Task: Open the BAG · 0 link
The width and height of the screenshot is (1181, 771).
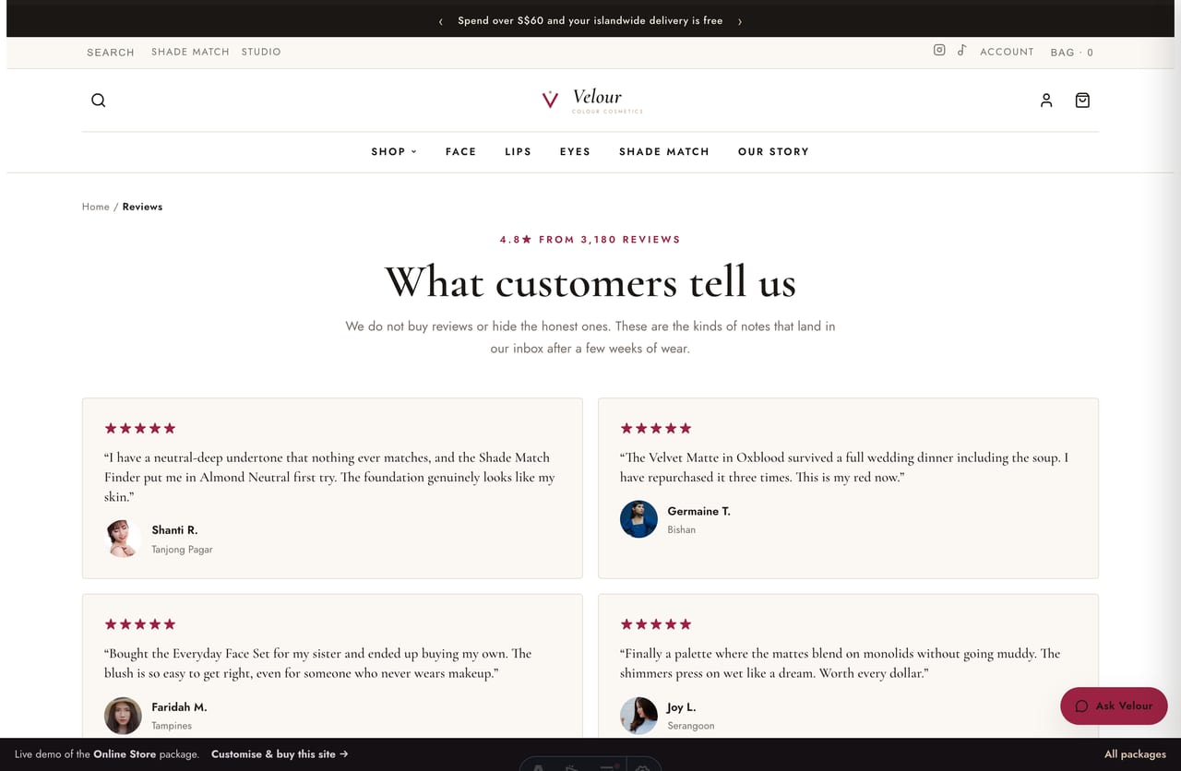Action: pyautogui.click(x=1071, y=53)
